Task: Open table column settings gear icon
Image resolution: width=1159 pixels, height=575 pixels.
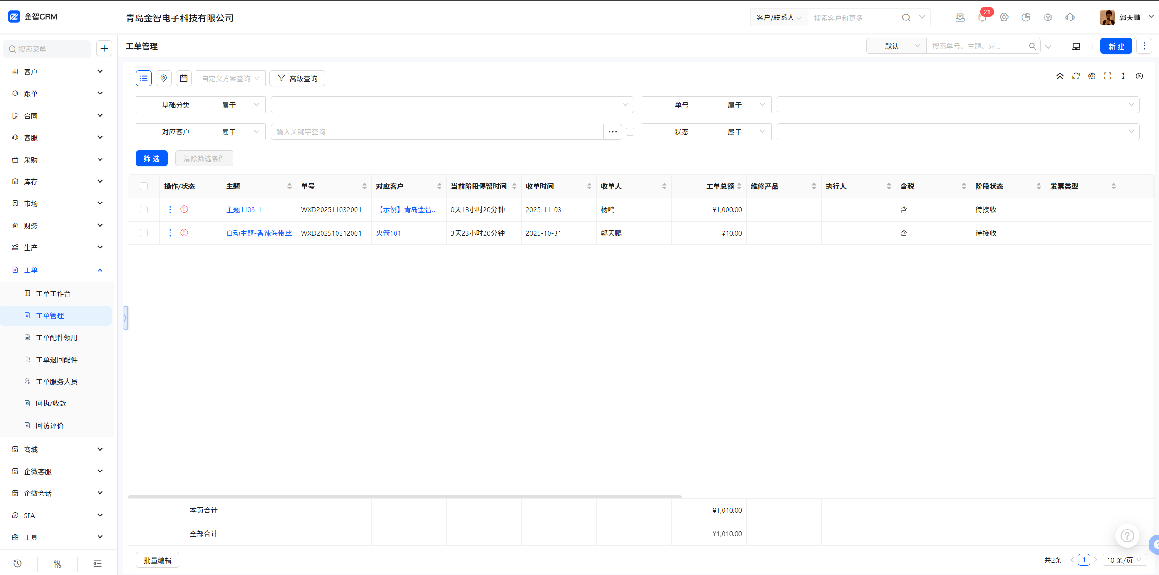Action: [x=1092, y=76]
